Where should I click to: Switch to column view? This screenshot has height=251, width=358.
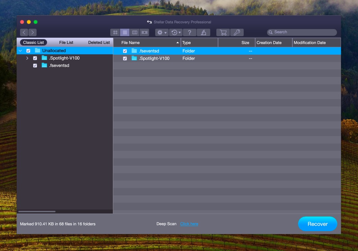pyautogui.click(x=135, y=32)
